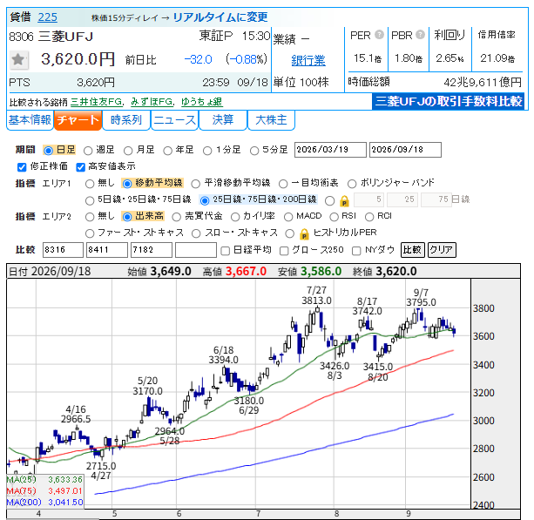Viewport: 534px width, 520px height.
Task: Click the empty fourth comparison code field
Action: coord(196,250)
